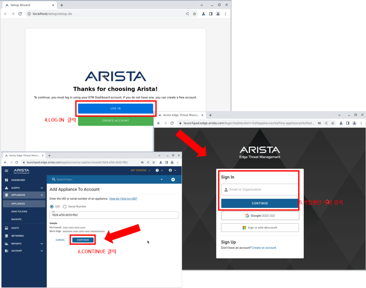Click the Search here field
This screenshot has width=366, height=288.
click(105, 179)
